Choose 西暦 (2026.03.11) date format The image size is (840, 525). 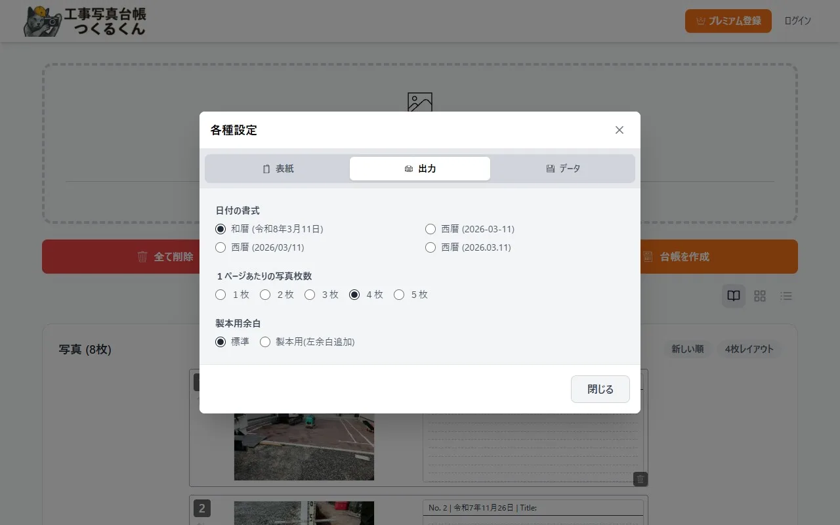430,247
